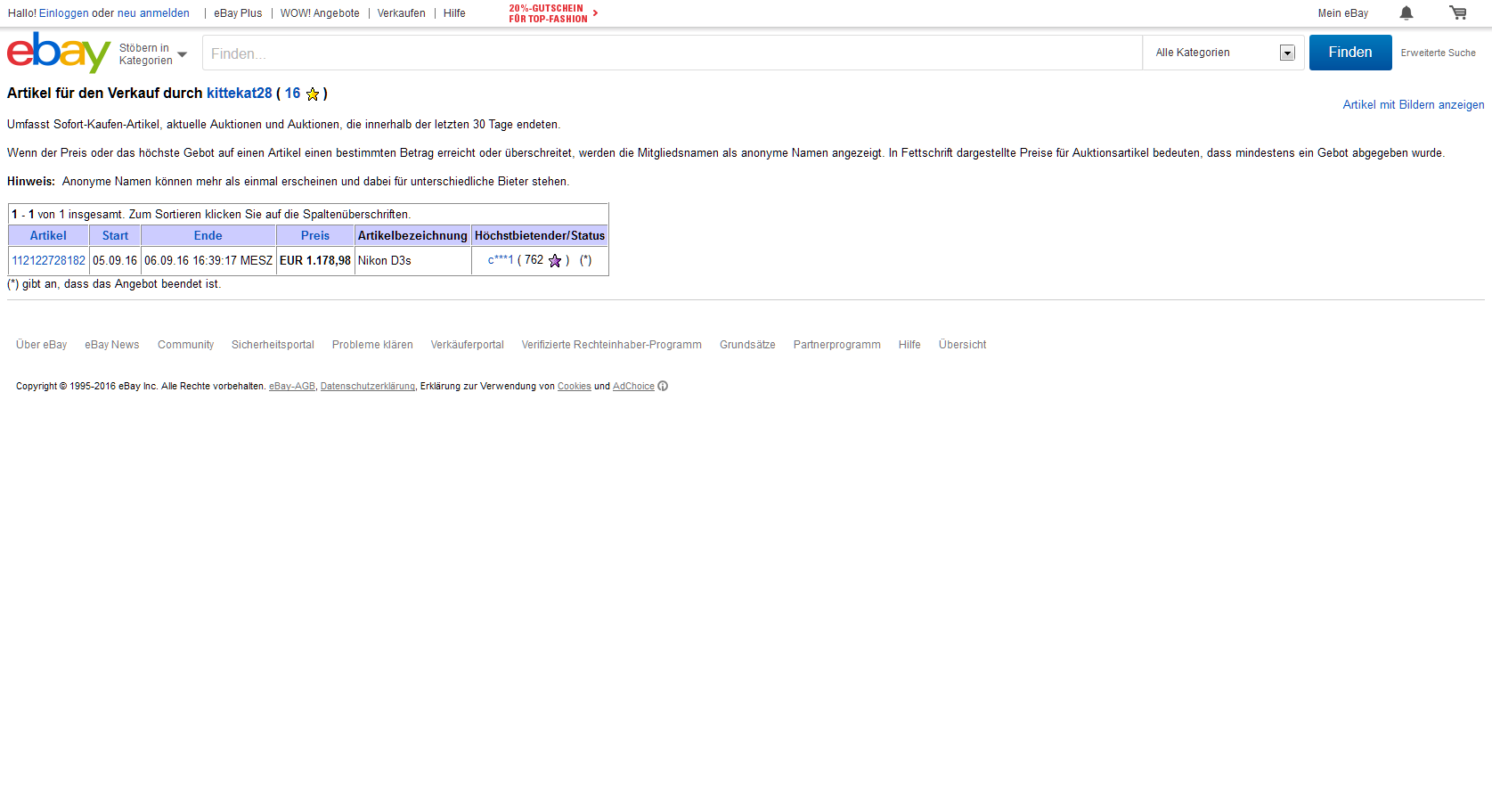Open Verifizierte Rechteinhaber-Programm link

pyautogui.click(x=612, y=345)
